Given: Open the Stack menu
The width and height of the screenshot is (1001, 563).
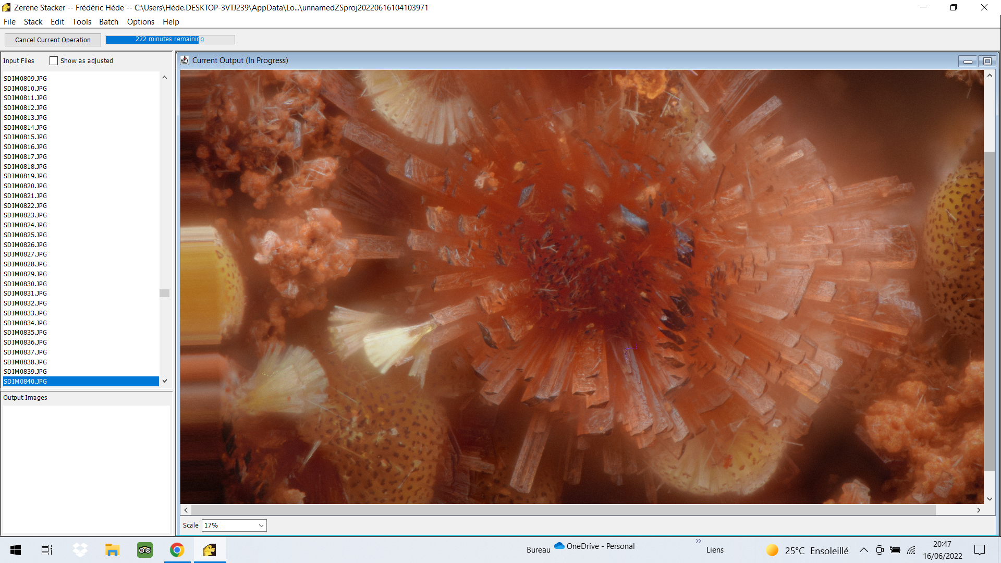Looking at the screenshot, I should coord(33,22).
